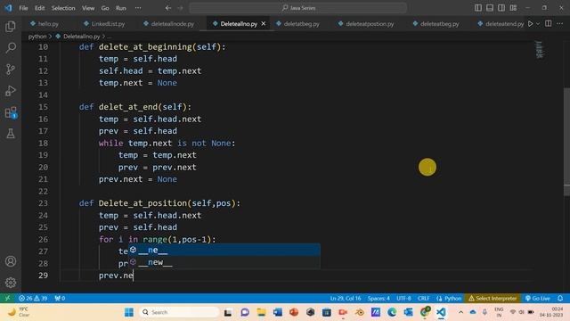Go forward using the navigation arrow

(180, 8)
